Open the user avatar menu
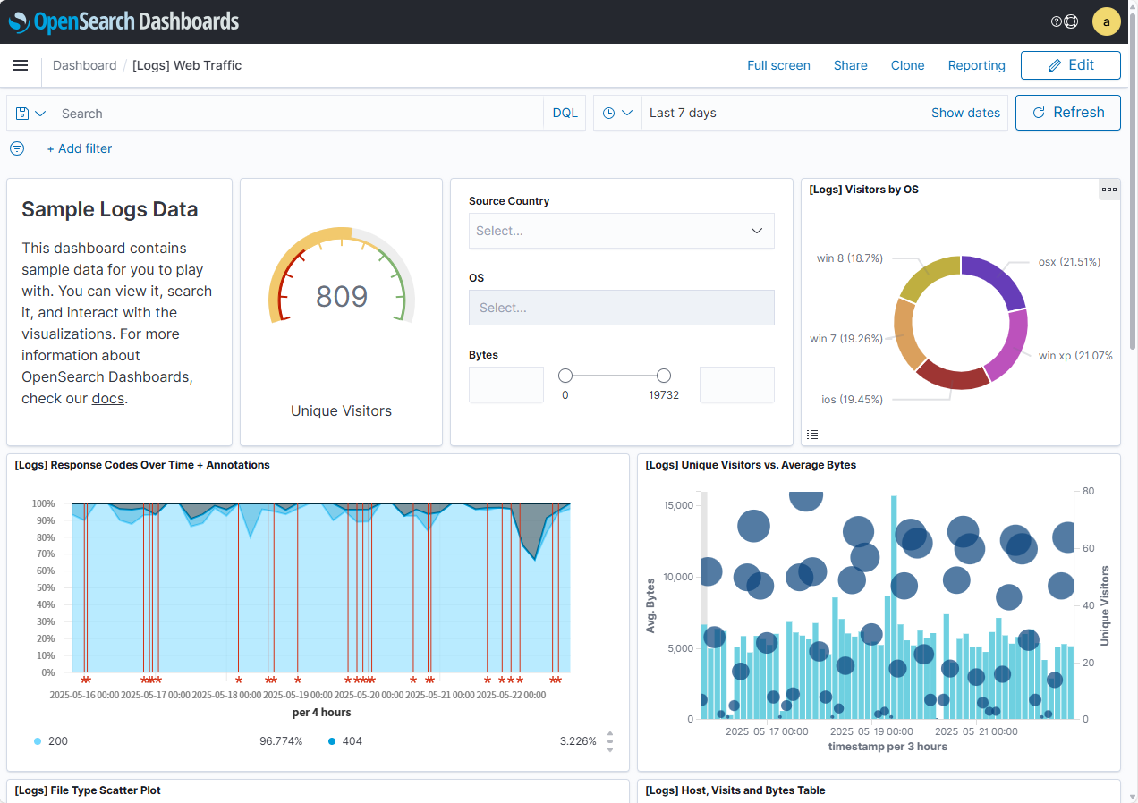Image resolution: width=1138 pixels, height=803 pixels. click(1107, 21)
